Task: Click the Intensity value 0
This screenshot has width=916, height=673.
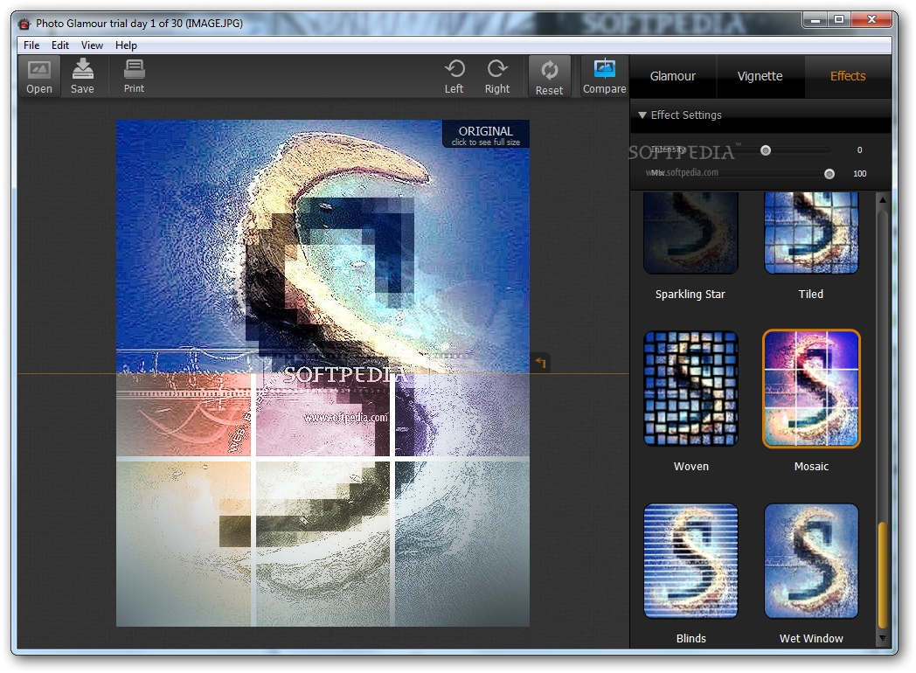Action: pyautogui.click(x=859, y=150)
